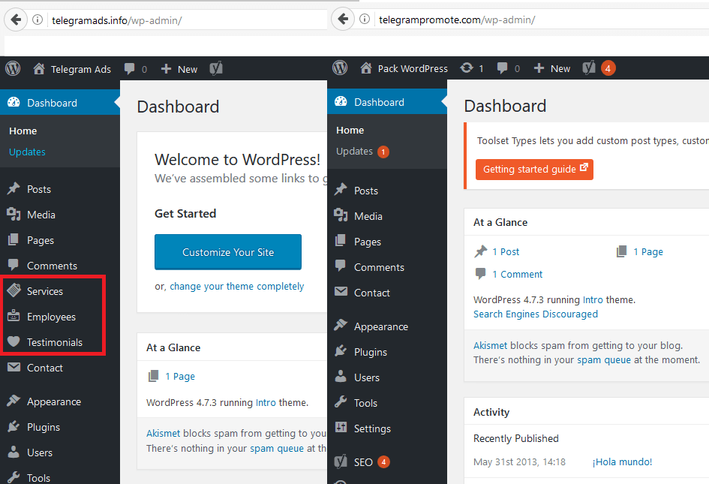This screenshot has width=709, height=484.
Task: Open the 1 Post link in At a Glance
Action: (506, 251)
